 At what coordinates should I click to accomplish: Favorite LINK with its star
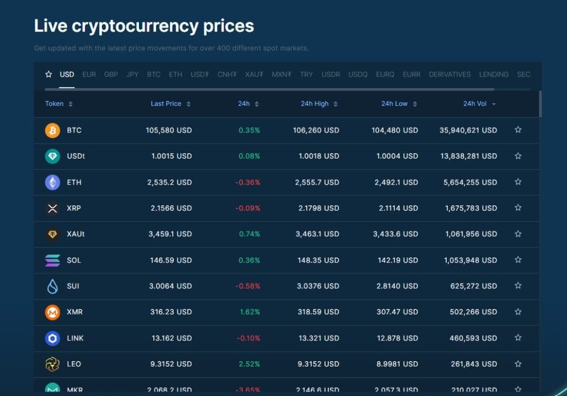coord(518,338)
